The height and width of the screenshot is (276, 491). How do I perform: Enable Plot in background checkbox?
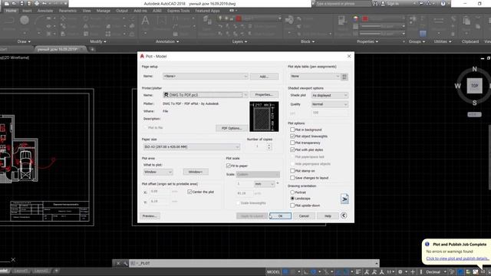292,130
